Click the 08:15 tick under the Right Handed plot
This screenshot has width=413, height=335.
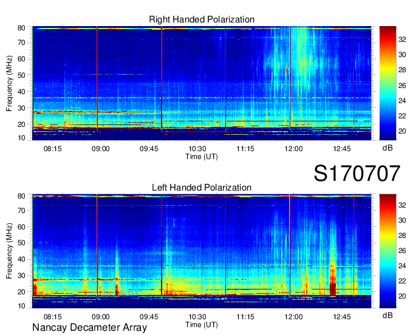pyautogui.click(x=52, y=149)
